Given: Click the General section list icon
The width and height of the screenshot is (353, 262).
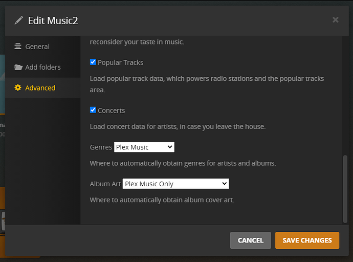Looking at the screenshot, I should point(18,47).
